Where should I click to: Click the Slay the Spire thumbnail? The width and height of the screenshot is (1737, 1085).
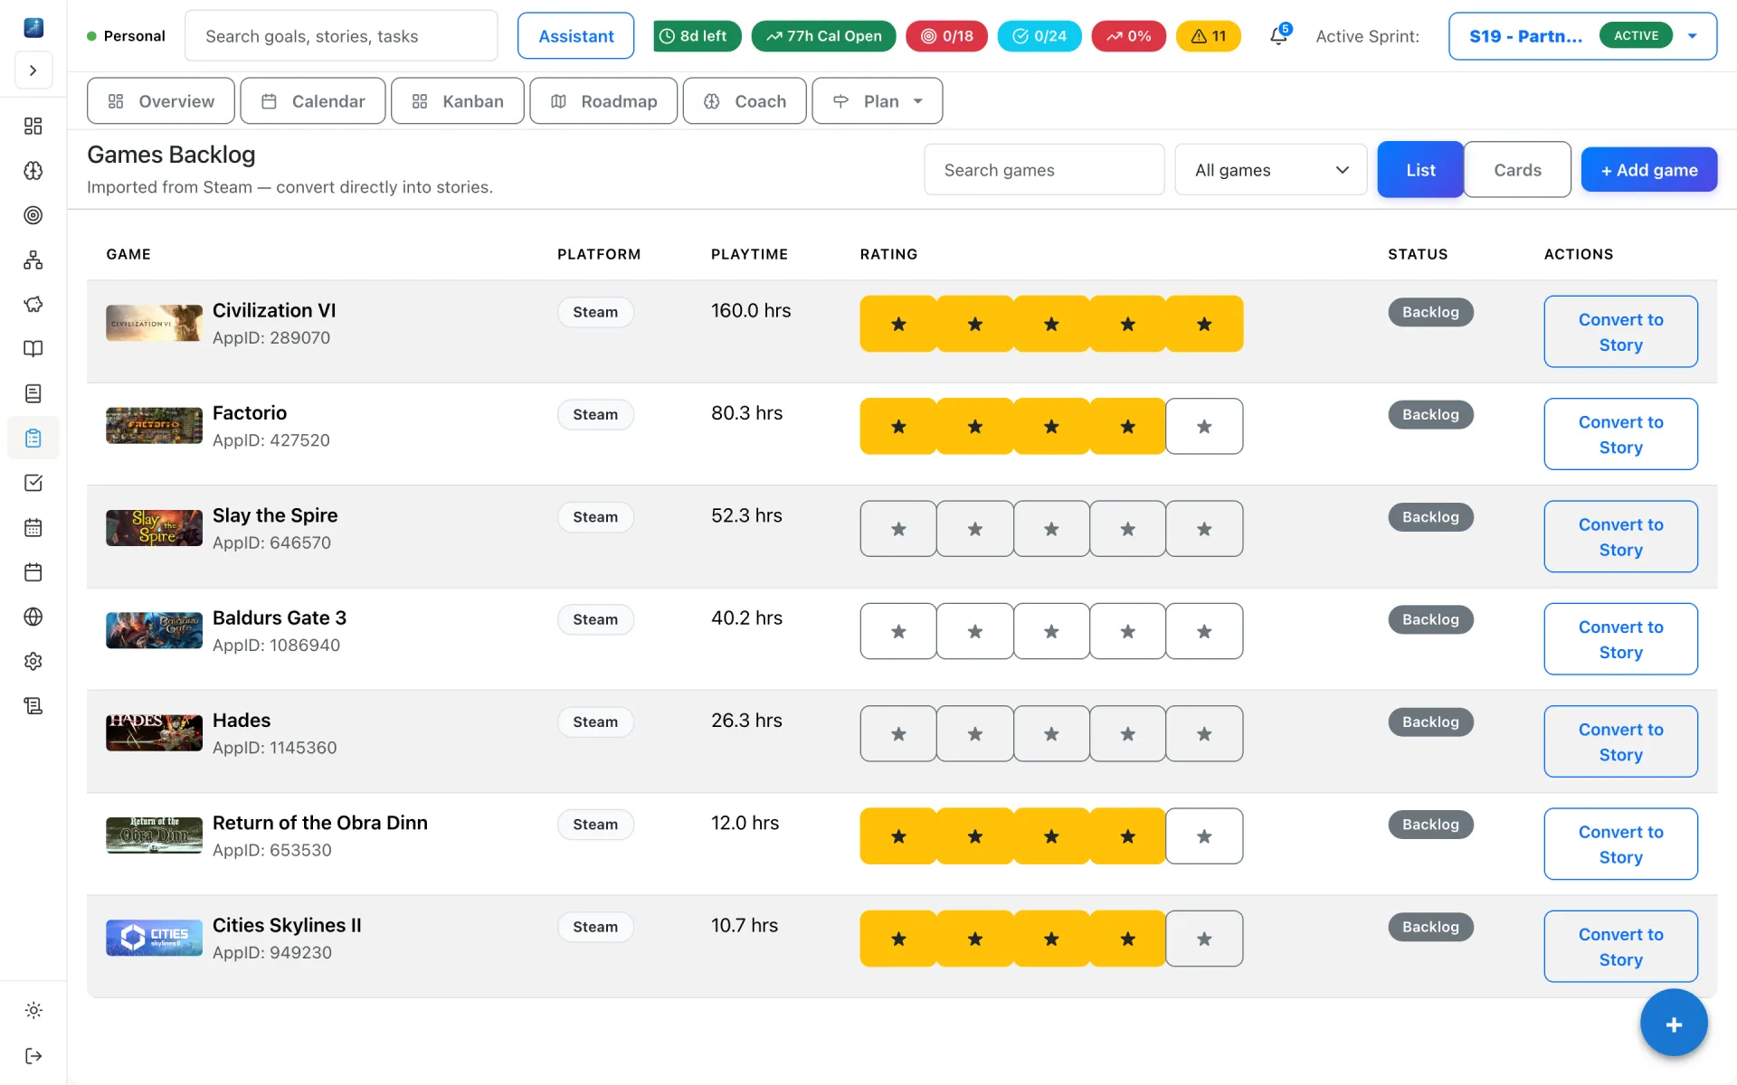[x=154, y=528]
